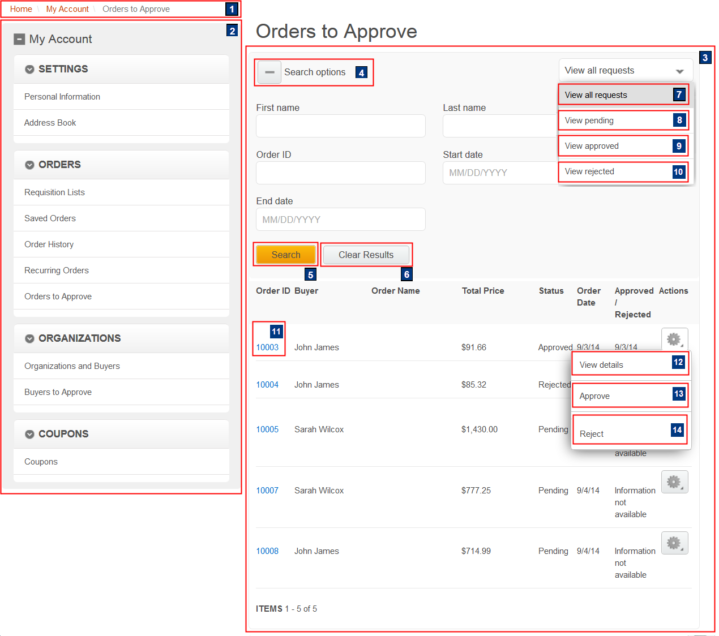Collapse the My Account panel using the minus icon
Image resolution: width=719 pixels, height=636 pixels.
19,38
